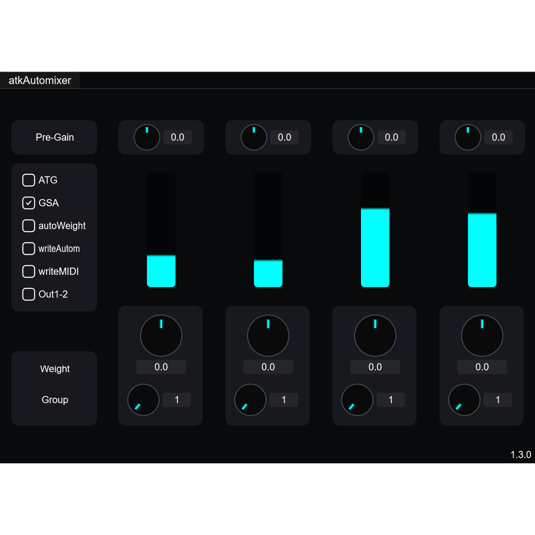Enable the autoWeight checkbox
Image resolution: width=535 pixels, height=535 pixels.
(x=29, y=226)
